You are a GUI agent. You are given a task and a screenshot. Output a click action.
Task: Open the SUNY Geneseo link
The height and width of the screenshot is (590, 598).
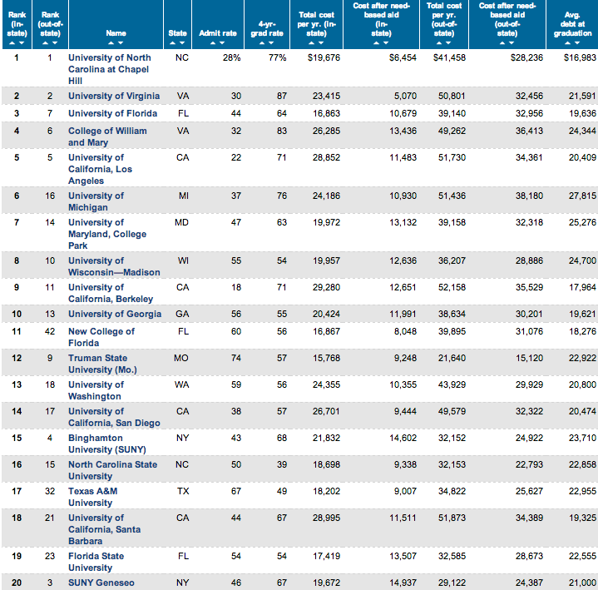point(101,583)
